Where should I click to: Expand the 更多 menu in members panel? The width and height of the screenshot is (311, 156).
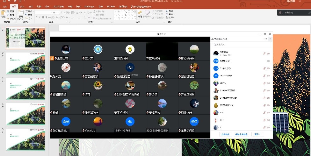[x=257, y=134]
